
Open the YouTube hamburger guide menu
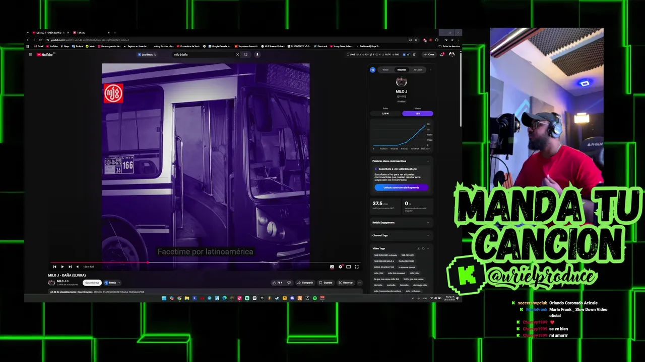coord(30,54)
